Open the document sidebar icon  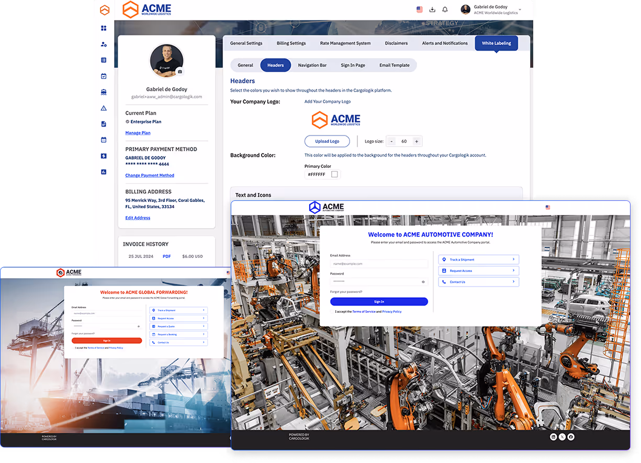tap(104, 124)
